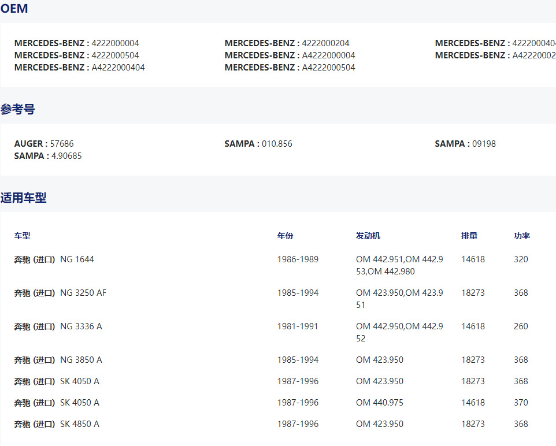Click the OEM section heading

coord(14,8)
